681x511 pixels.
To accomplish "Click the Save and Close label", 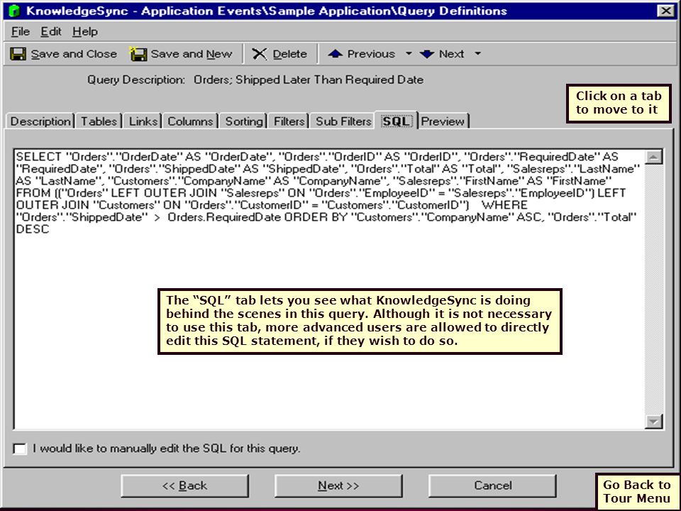I will [74, 54].
